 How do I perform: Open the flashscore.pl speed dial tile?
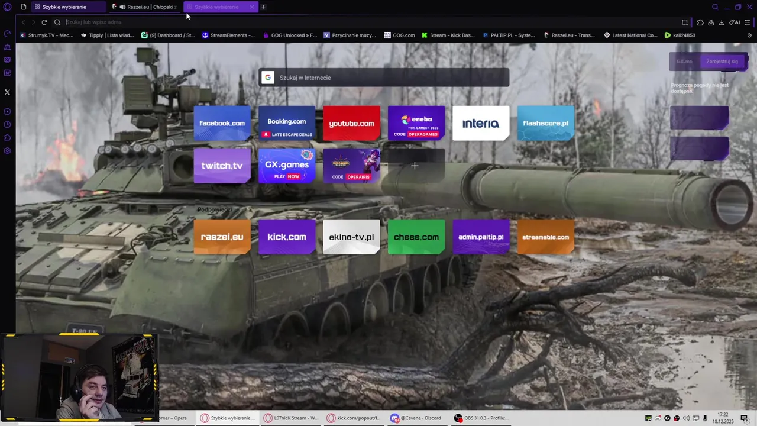[546, 123]
